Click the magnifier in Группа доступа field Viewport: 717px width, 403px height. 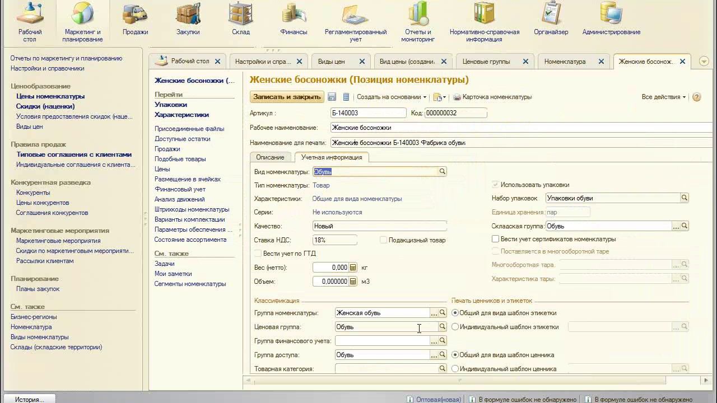tap(443, 355)
